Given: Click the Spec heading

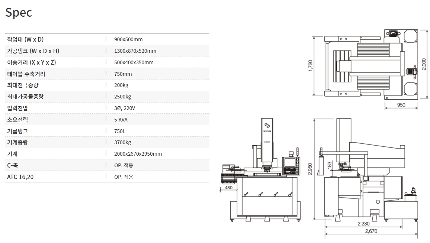Looking at the screenshot, I should 19,13.
